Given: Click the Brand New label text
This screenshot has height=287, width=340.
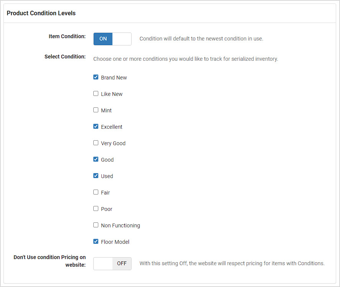Looking at the screenshot, I should point(114,78).
